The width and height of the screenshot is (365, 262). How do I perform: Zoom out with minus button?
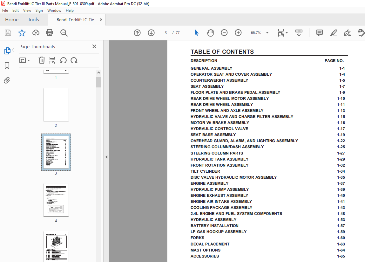224,33
